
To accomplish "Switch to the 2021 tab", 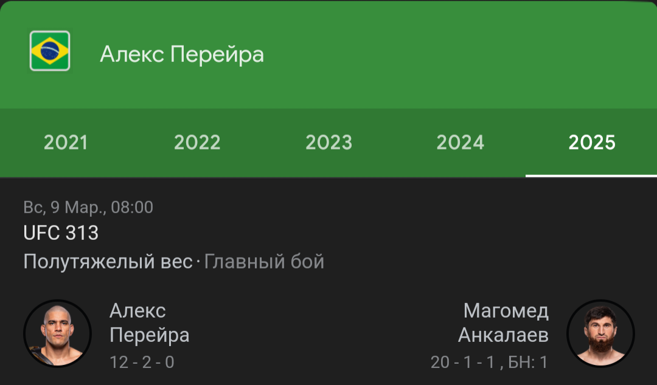I will tap(66, 143).
